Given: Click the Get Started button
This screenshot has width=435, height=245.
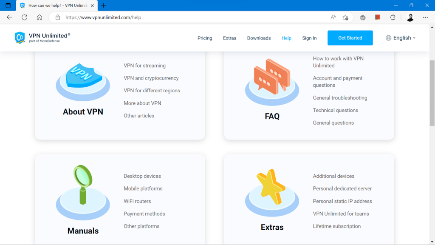Looking at the screenshot, I should (x=350, y=38).
